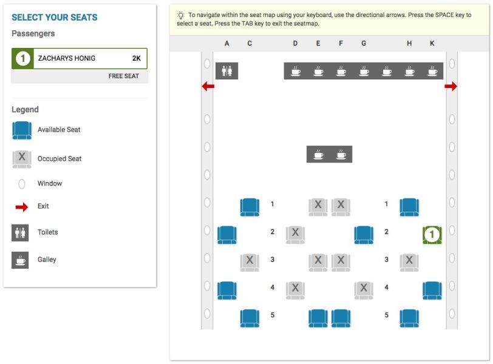
Task: Choose available seat 4K
Action: coord(432,291)
